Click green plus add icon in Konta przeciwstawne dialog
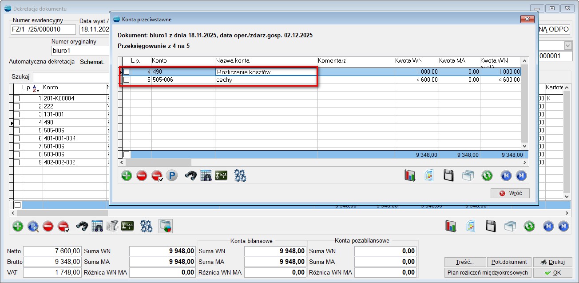 click(127, 175)
